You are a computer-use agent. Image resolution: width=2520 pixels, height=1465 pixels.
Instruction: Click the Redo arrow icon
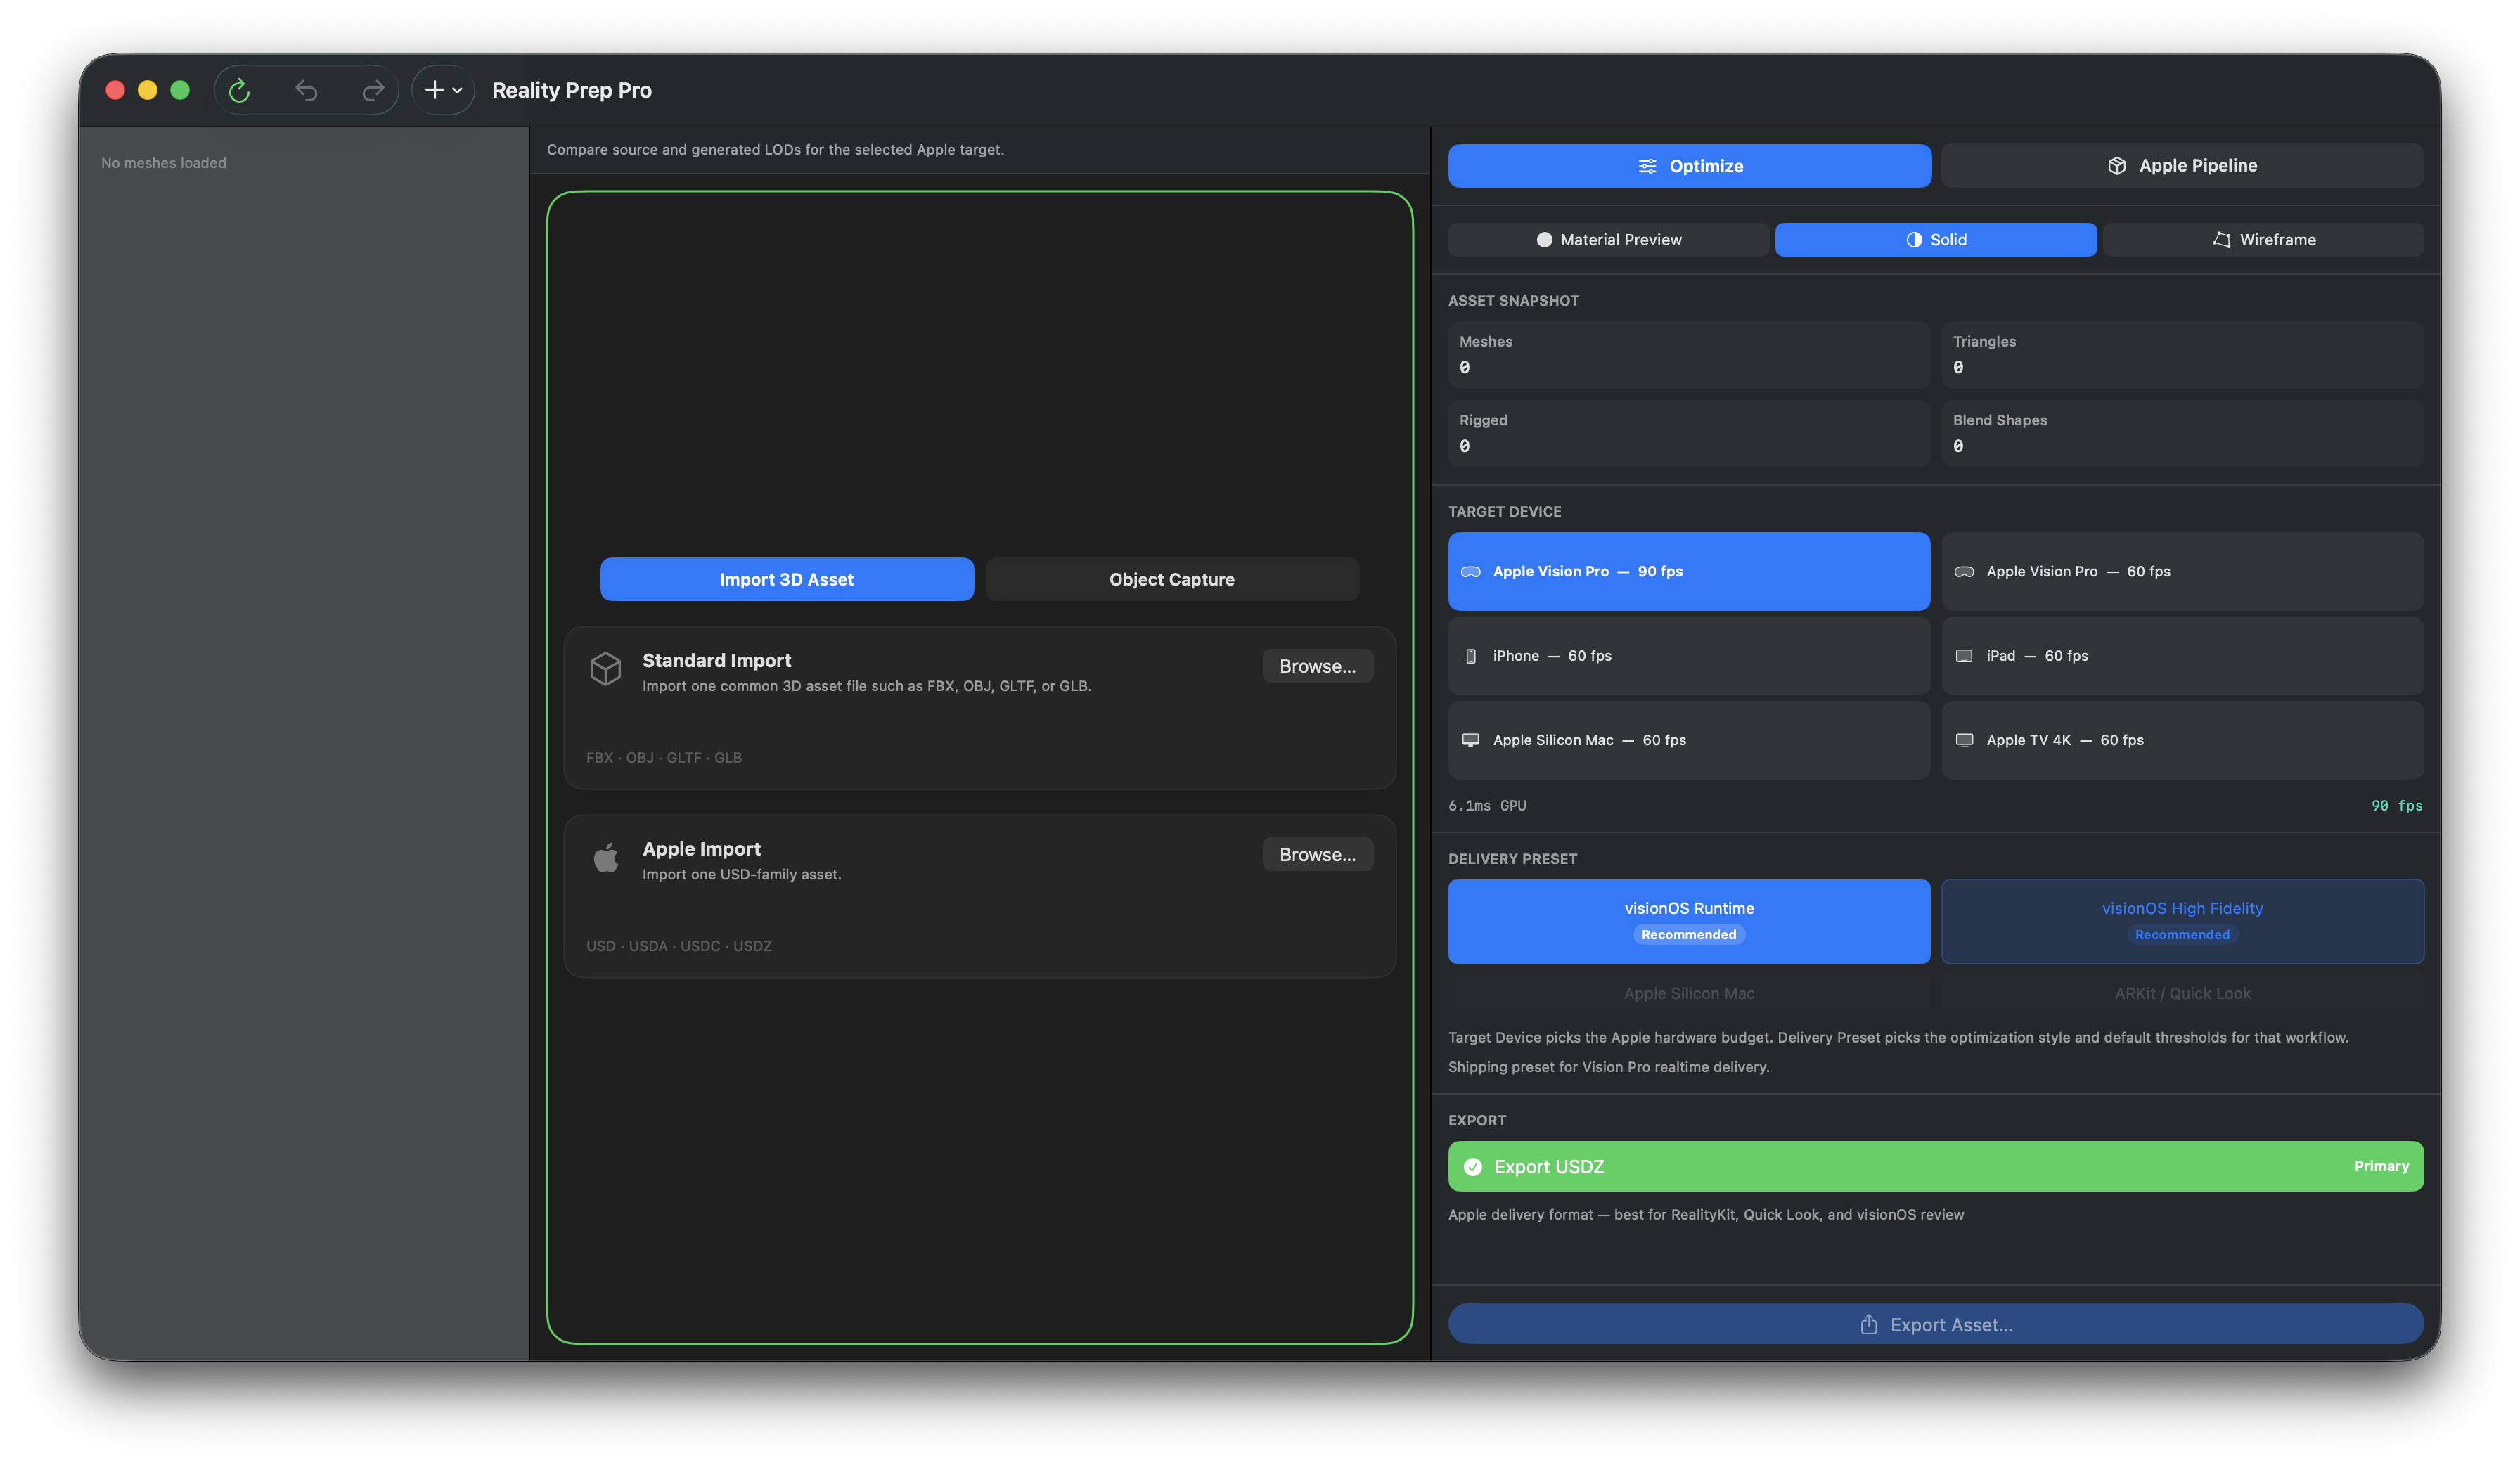pyautogui.click(x=372, y=90)
